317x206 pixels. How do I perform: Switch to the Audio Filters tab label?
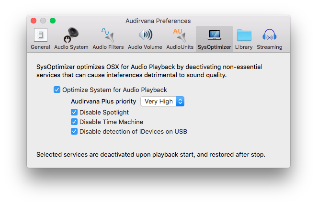(x=108, y=47)
